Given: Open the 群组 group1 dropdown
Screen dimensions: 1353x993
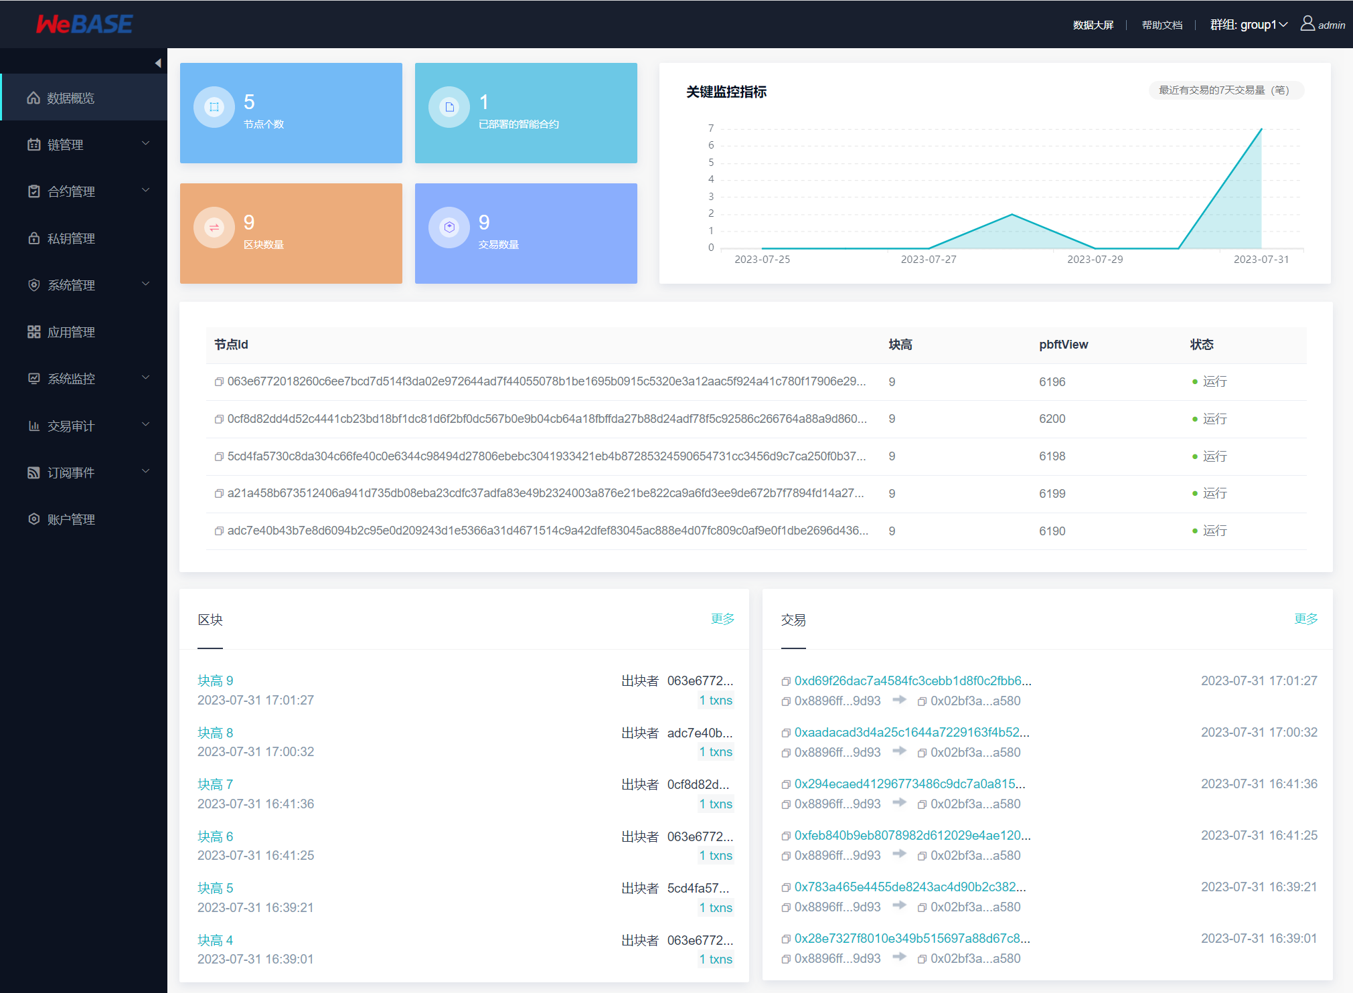Looking at the screenshot, I should pyautogui.click(x=1249, y=25).
